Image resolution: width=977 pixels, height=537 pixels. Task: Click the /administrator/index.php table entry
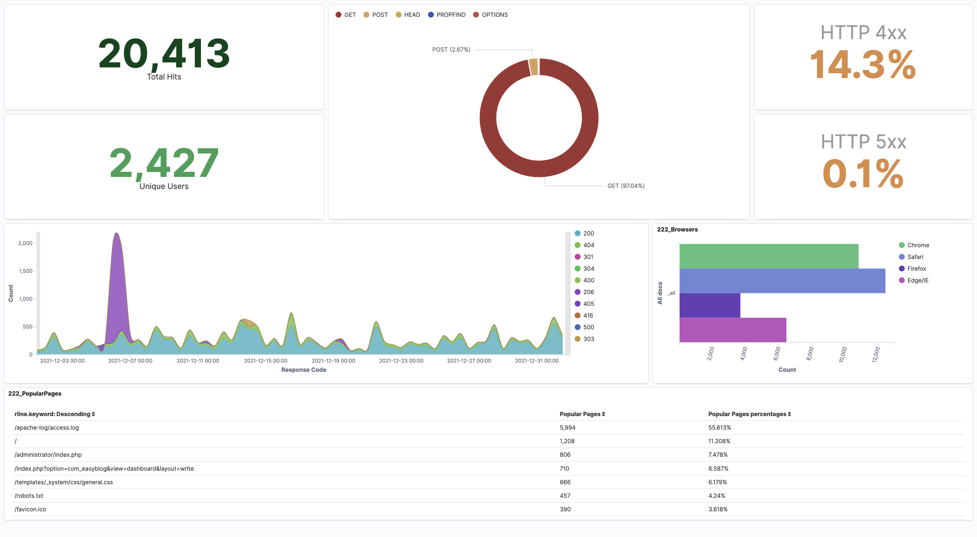tap(48, 455)
